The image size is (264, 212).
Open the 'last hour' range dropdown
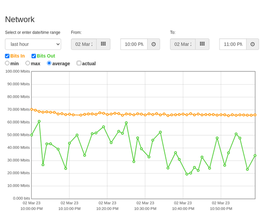pos(33,44)
